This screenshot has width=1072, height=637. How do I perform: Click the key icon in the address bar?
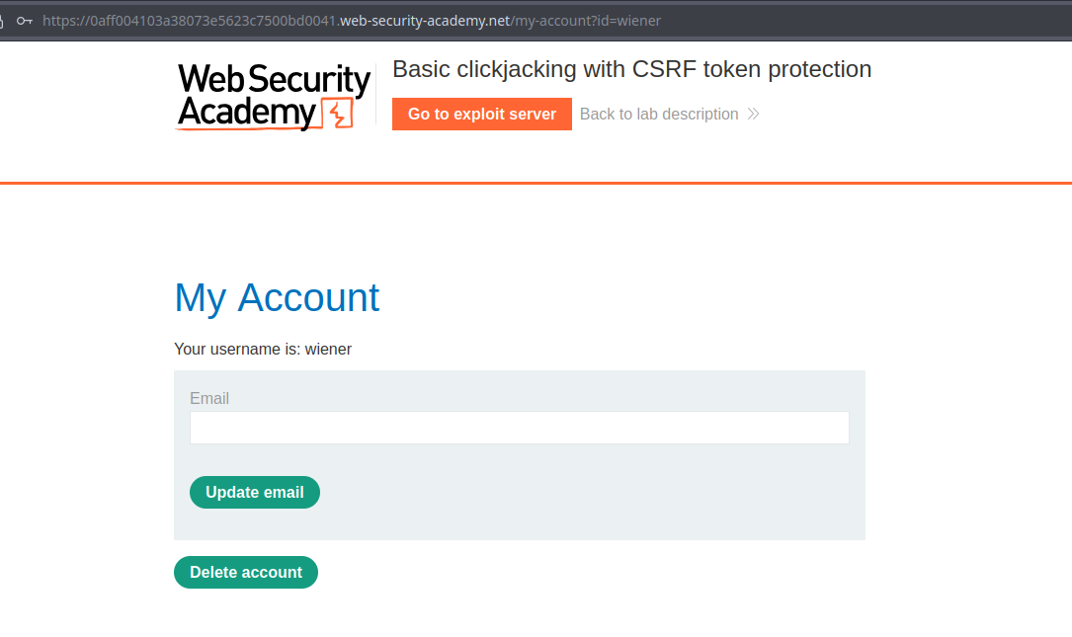(x=25, y=20)
